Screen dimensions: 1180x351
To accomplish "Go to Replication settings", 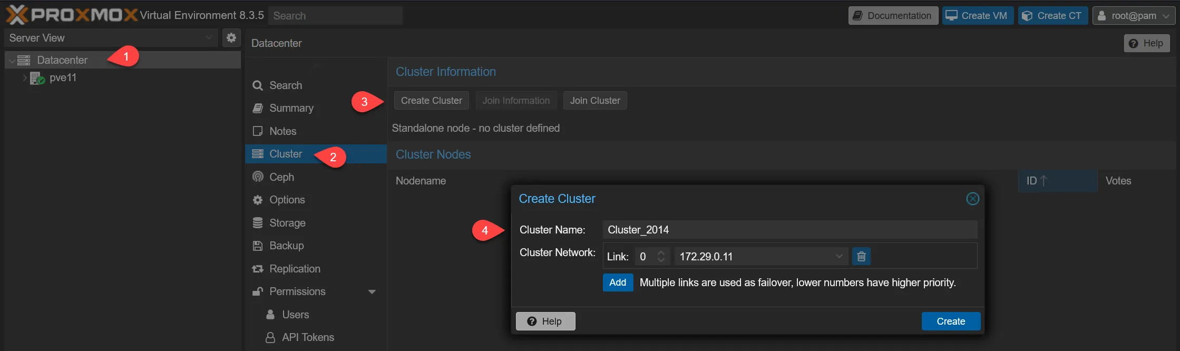I will coord(295,269).
